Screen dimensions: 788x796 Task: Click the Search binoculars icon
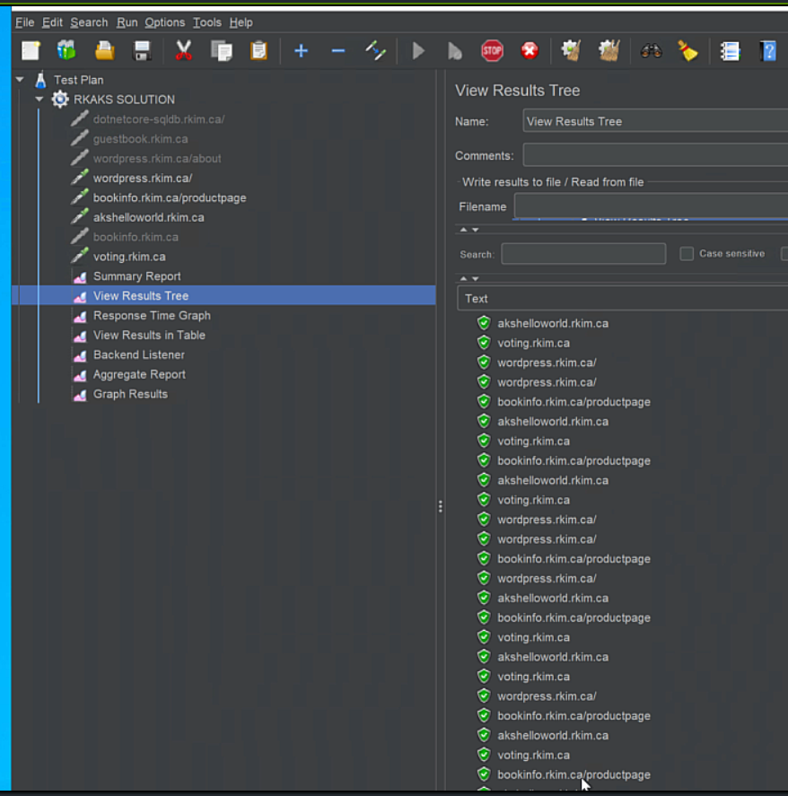(651, 51)
